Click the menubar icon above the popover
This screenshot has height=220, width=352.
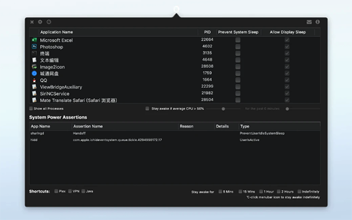tap(177, 9)
